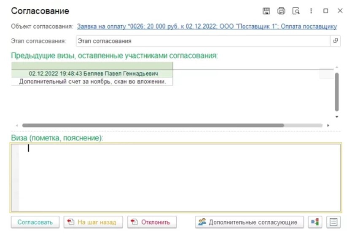This screenshot has width=352, height=233.
Task: Maximize the Согласование window
Action: point(325,11)
